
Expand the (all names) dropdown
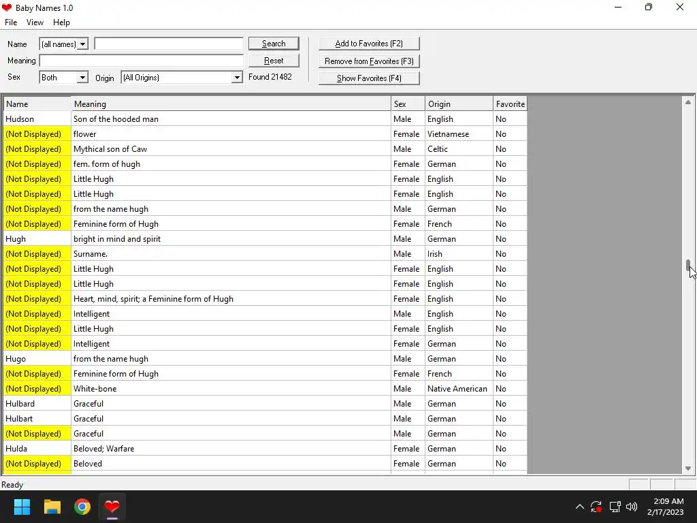pos(82,44)
